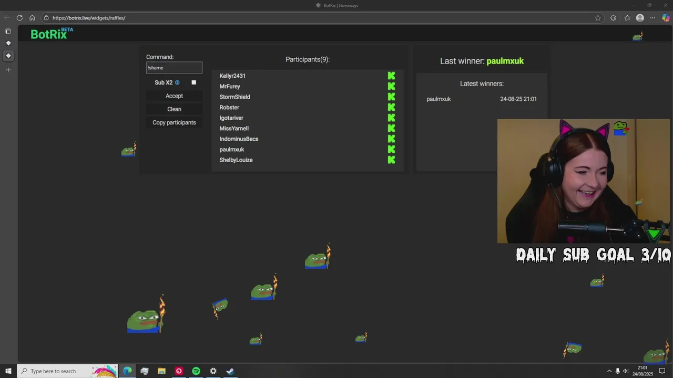Click the address bar URL botrix.live/widgets/raffles
Image resolution: width=673 pixels, height=378 pixels.
[x=89, y=18]
